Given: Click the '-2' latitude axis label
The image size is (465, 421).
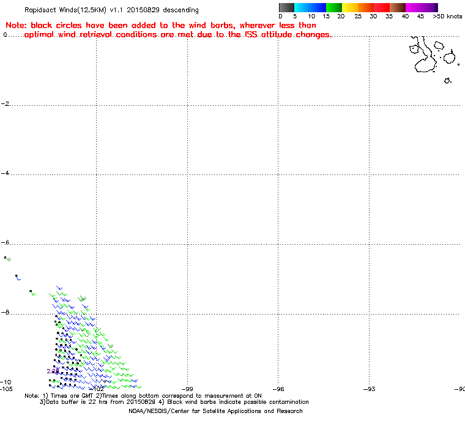Looking at the screenshot, I should tap(5, 103).
